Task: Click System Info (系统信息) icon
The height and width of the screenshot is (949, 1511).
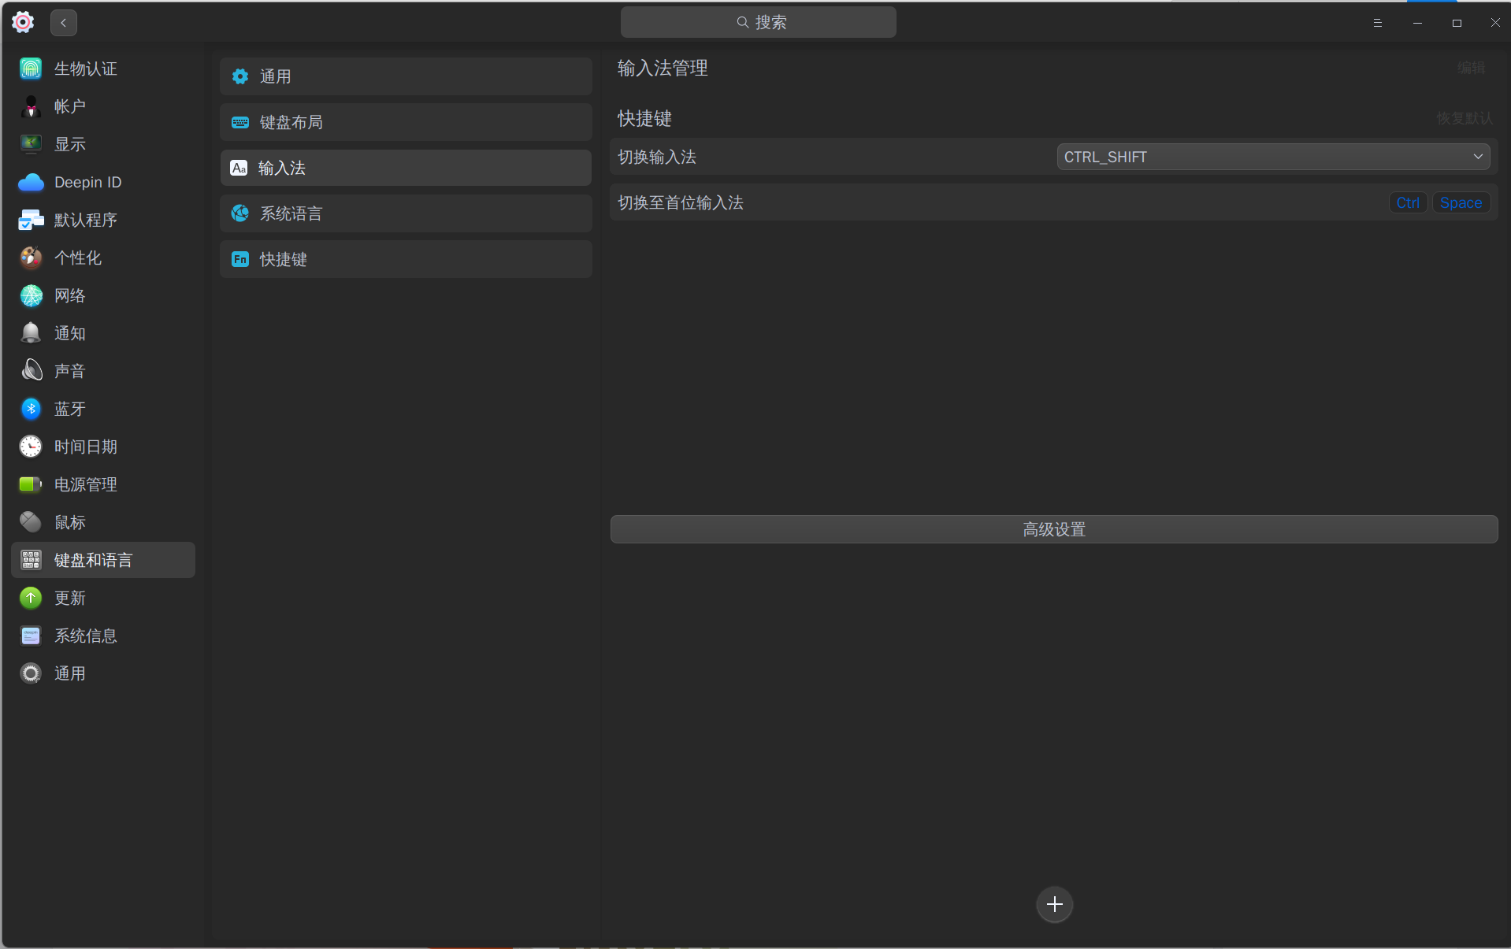Action: (x=31, y=636)
